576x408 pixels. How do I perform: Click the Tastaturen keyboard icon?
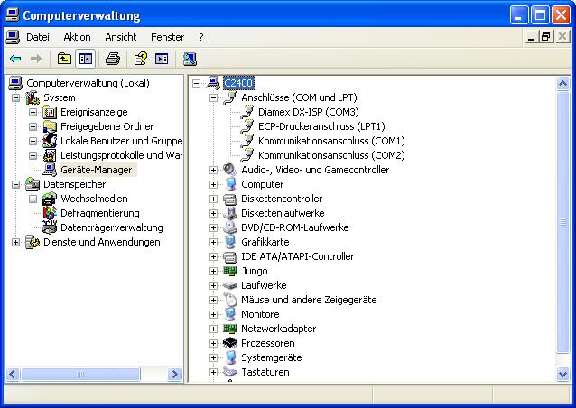(230, 372)
